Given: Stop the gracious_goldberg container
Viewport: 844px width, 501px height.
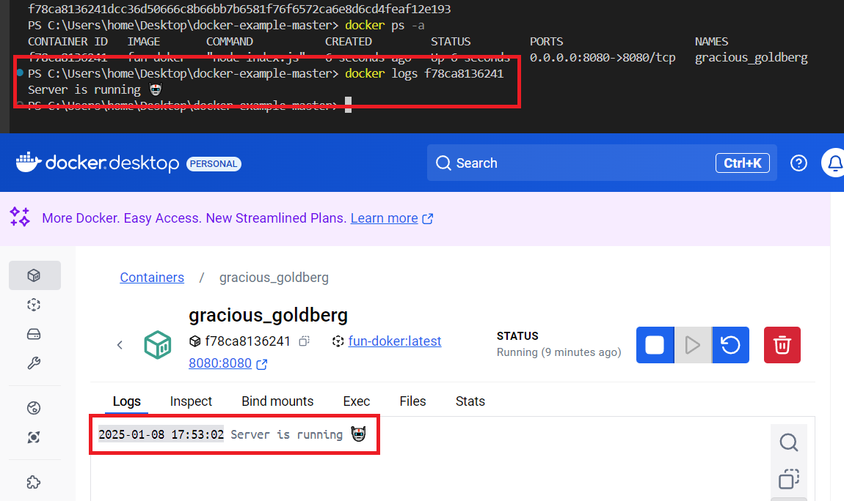Looking at the screenshot, I should point(655,345).
